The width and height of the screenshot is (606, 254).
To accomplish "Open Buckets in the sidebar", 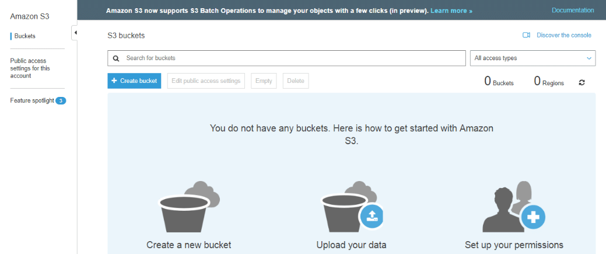I will (24, 36).
